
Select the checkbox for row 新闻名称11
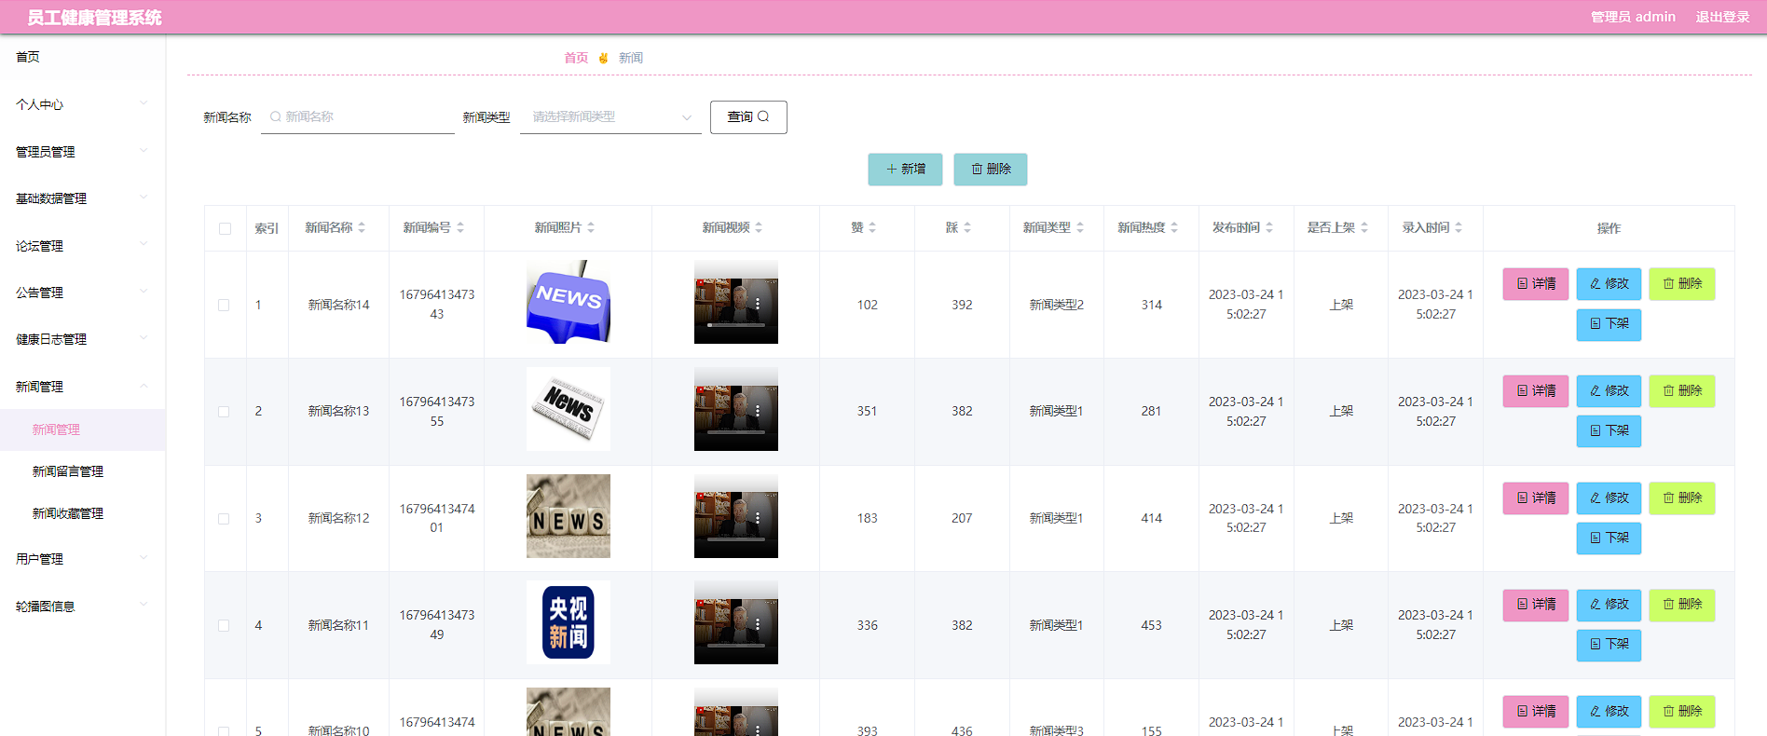click(x=224, y=626)
